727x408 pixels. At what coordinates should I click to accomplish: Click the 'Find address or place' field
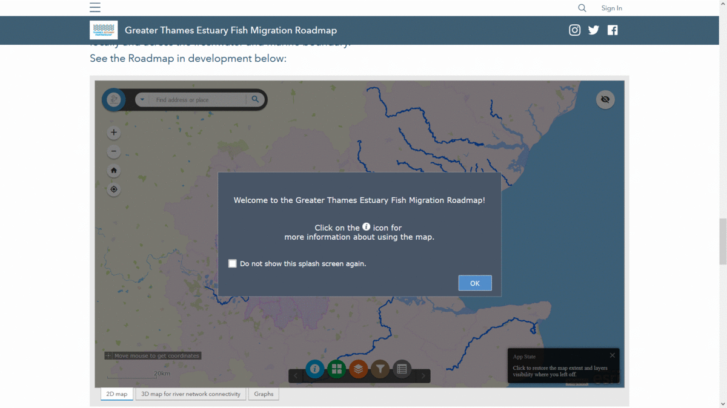tap(198, 100)
